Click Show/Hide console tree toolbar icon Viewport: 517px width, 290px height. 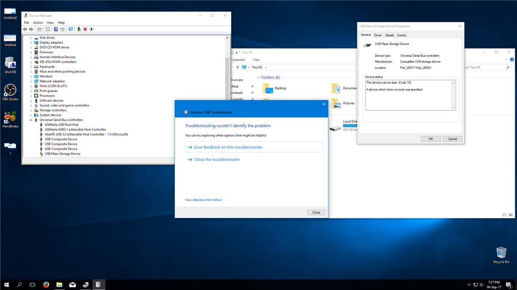click(x=39, y=29)
